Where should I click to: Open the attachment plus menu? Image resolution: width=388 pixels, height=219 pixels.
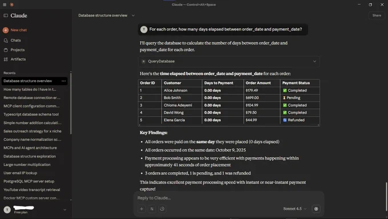142,209
